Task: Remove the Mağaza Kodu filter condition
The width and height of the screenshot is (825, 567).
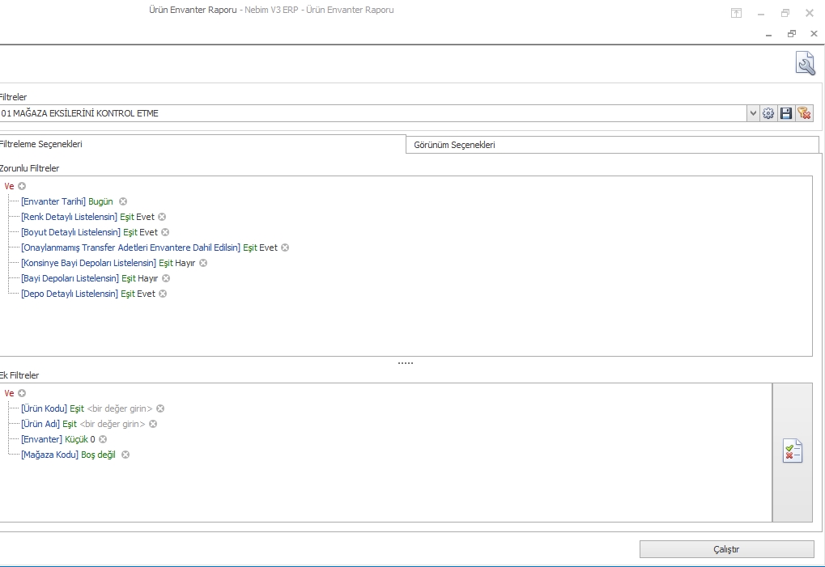Action: (x=125, y=455)
